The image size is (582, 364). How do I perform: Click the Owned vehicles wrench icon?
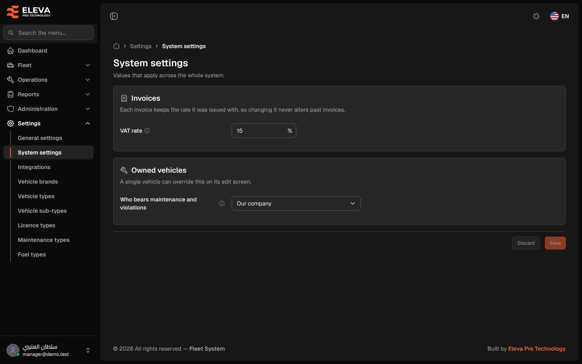point(124,170)
